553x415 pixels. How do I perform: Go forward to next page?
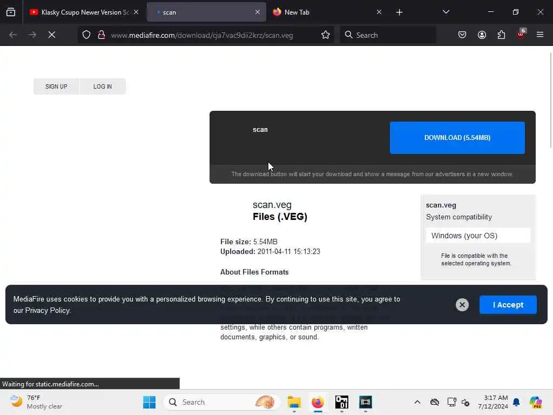click(x=32, y=35)
